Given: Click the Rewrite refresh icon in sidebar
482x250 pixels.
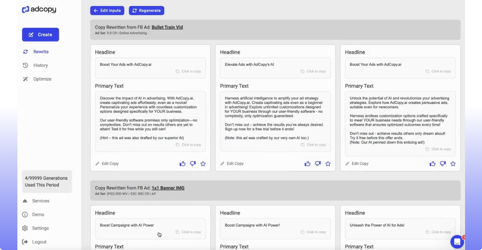Looking at the screenshot, I should pyautogui.click(x=26, y=52).
